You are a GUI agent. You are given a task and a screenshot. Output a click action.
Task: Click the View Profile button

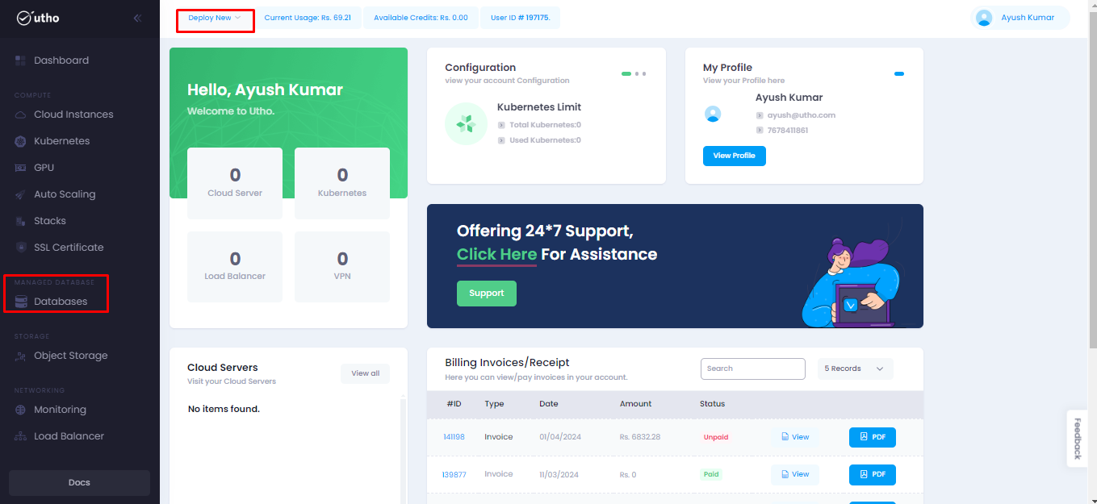point(735,156)
